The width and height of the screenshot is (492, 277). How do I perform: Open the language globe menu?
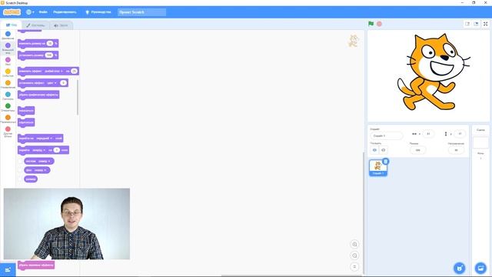pos(30,12)
